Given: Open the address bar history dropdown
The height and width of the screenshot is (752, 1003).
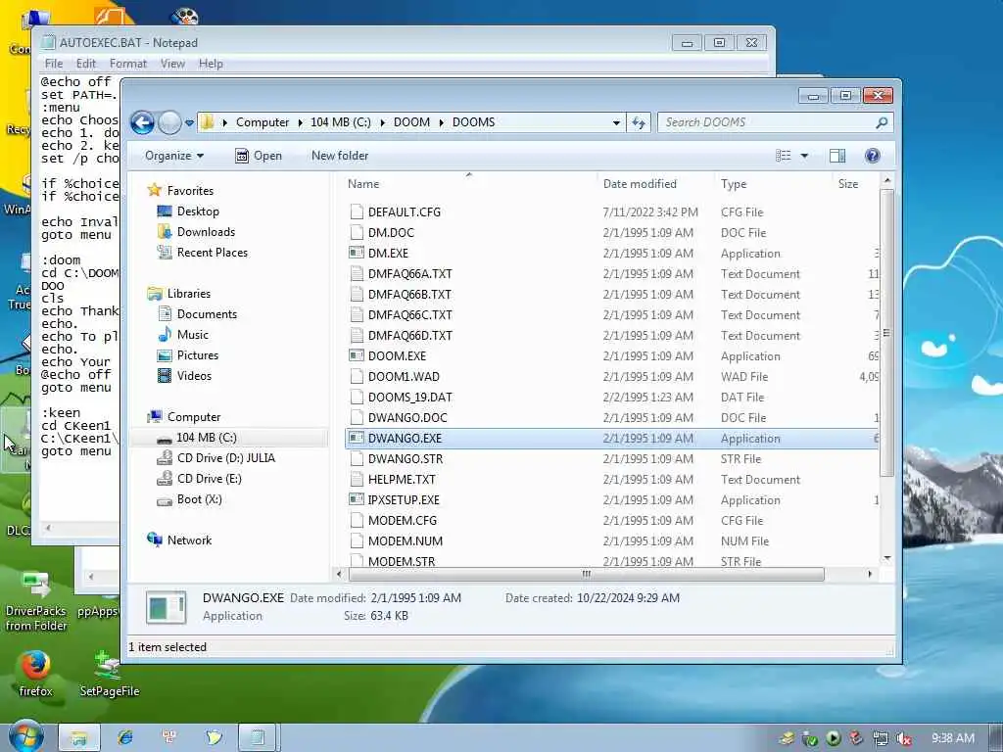Looking at the screenshot, I should 616,122.
